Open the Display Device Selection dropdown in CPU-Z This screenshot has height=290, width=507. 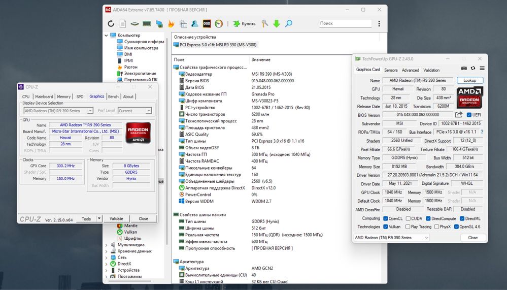click(x=58, y=111)
